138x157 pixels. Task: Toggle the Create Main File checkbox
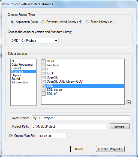pos(11,136)
